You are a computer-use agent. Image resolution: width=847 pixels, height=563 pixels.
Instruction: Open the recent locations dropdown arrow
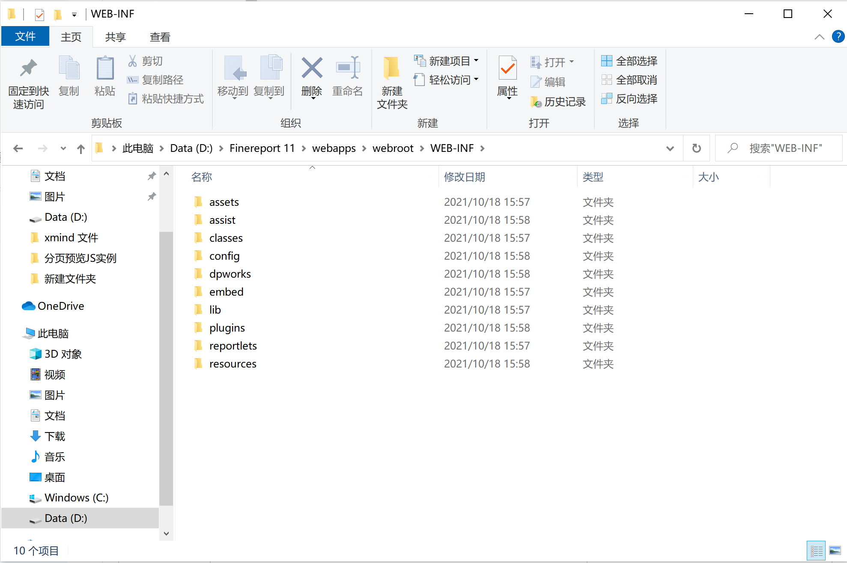click(x=63, y=148)
